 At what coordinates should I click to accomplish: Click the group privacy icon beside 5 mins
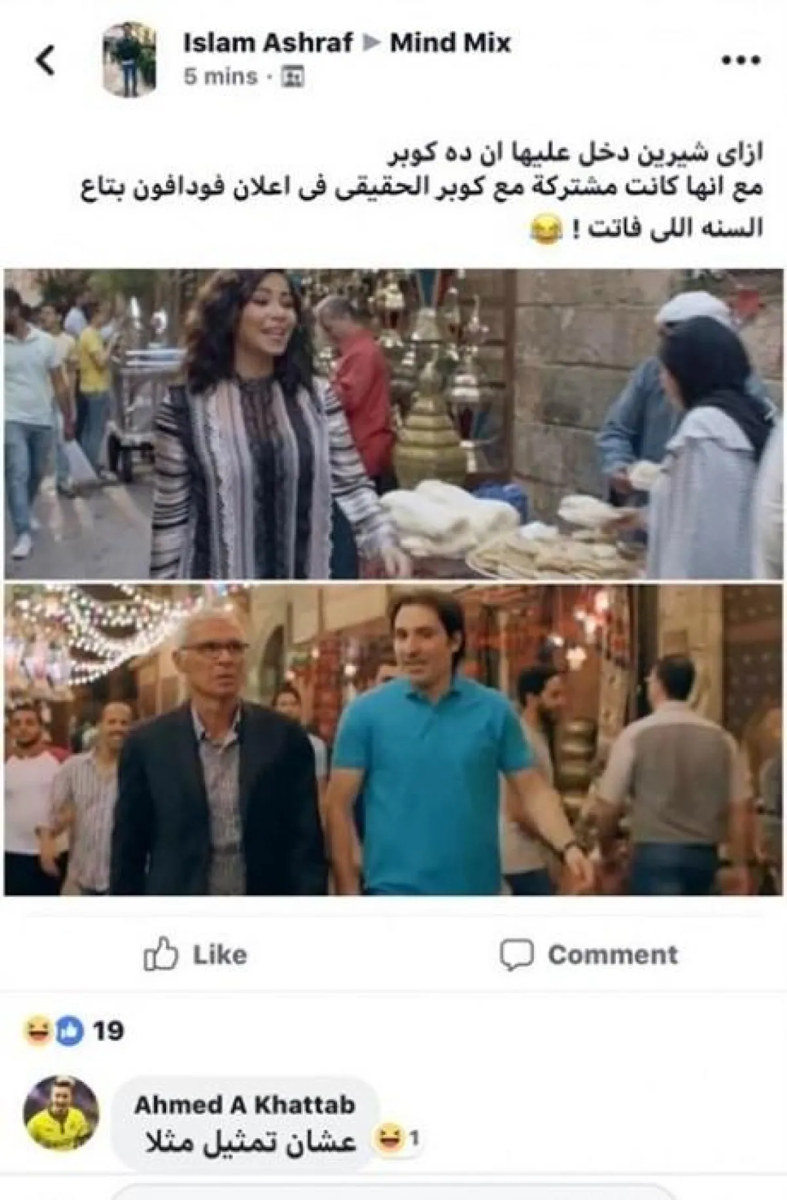pyautogui.click(x=292, y=77)
